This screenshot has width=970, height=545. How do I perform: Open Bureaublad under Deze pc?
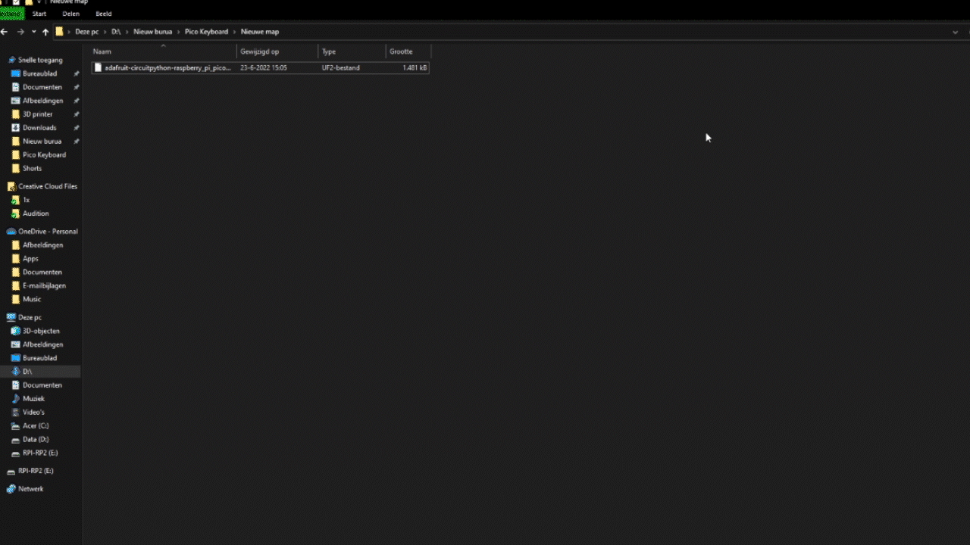(x=39, y=358)
